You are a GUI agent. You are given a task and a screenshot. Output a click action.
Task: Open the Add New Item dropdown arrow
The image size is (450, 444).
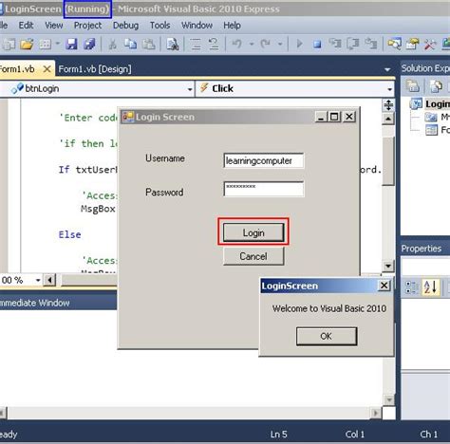(58, 44)
